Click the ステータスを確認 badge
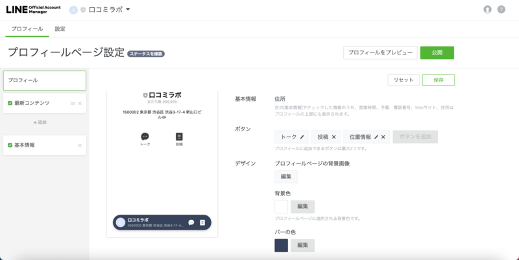This screenshot has height=260, width=519. (x=146, y=54)
